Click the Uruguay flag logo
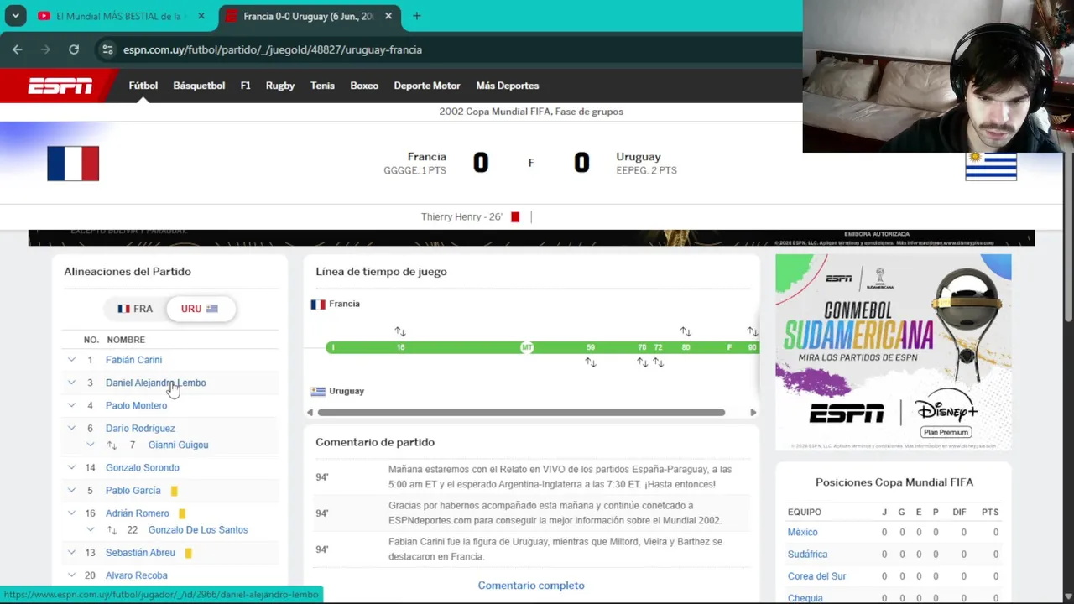Screen dimensions: 1074x604 click(x=991, y=166)
